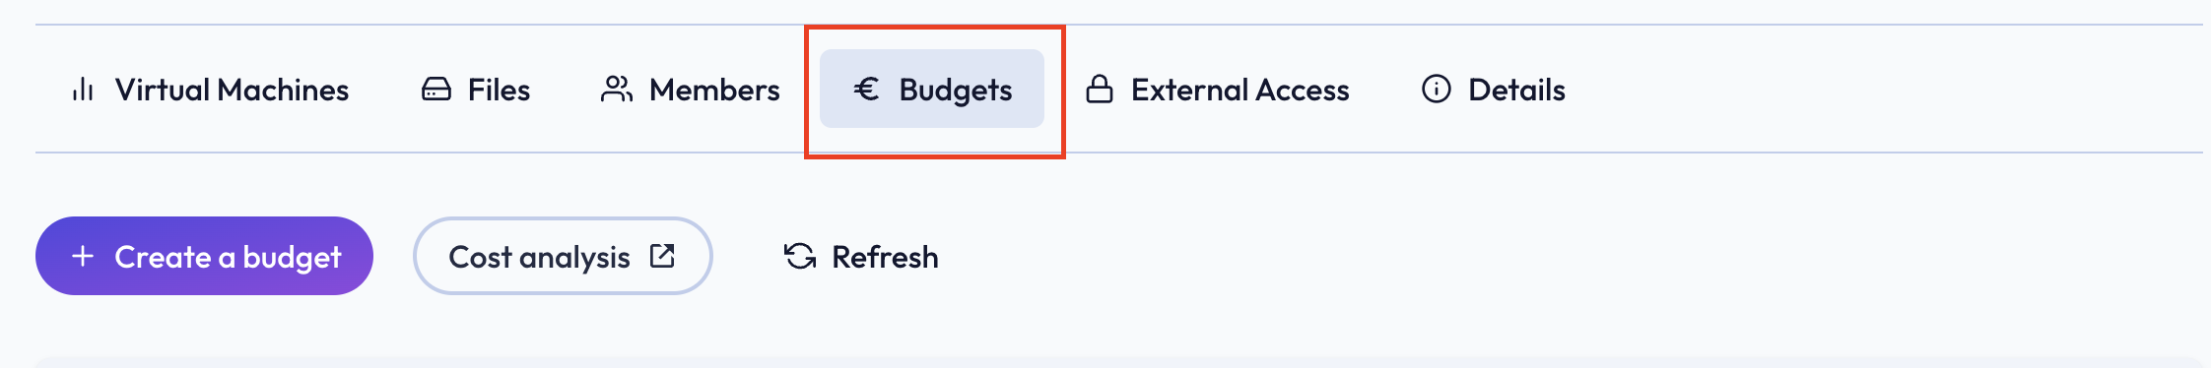This screenshot has height=368, width=2211.
Task: Open Cost analysis in external page
Action: 563,256
